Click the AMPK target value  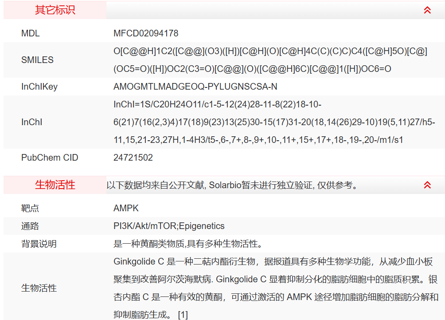[x=125, y=208]
